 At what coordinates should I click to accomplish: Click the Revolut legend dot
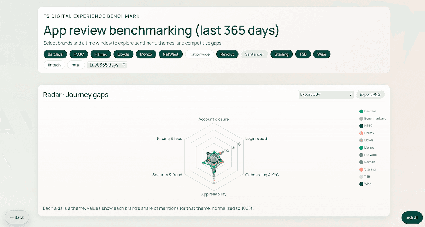pos(361,162)
